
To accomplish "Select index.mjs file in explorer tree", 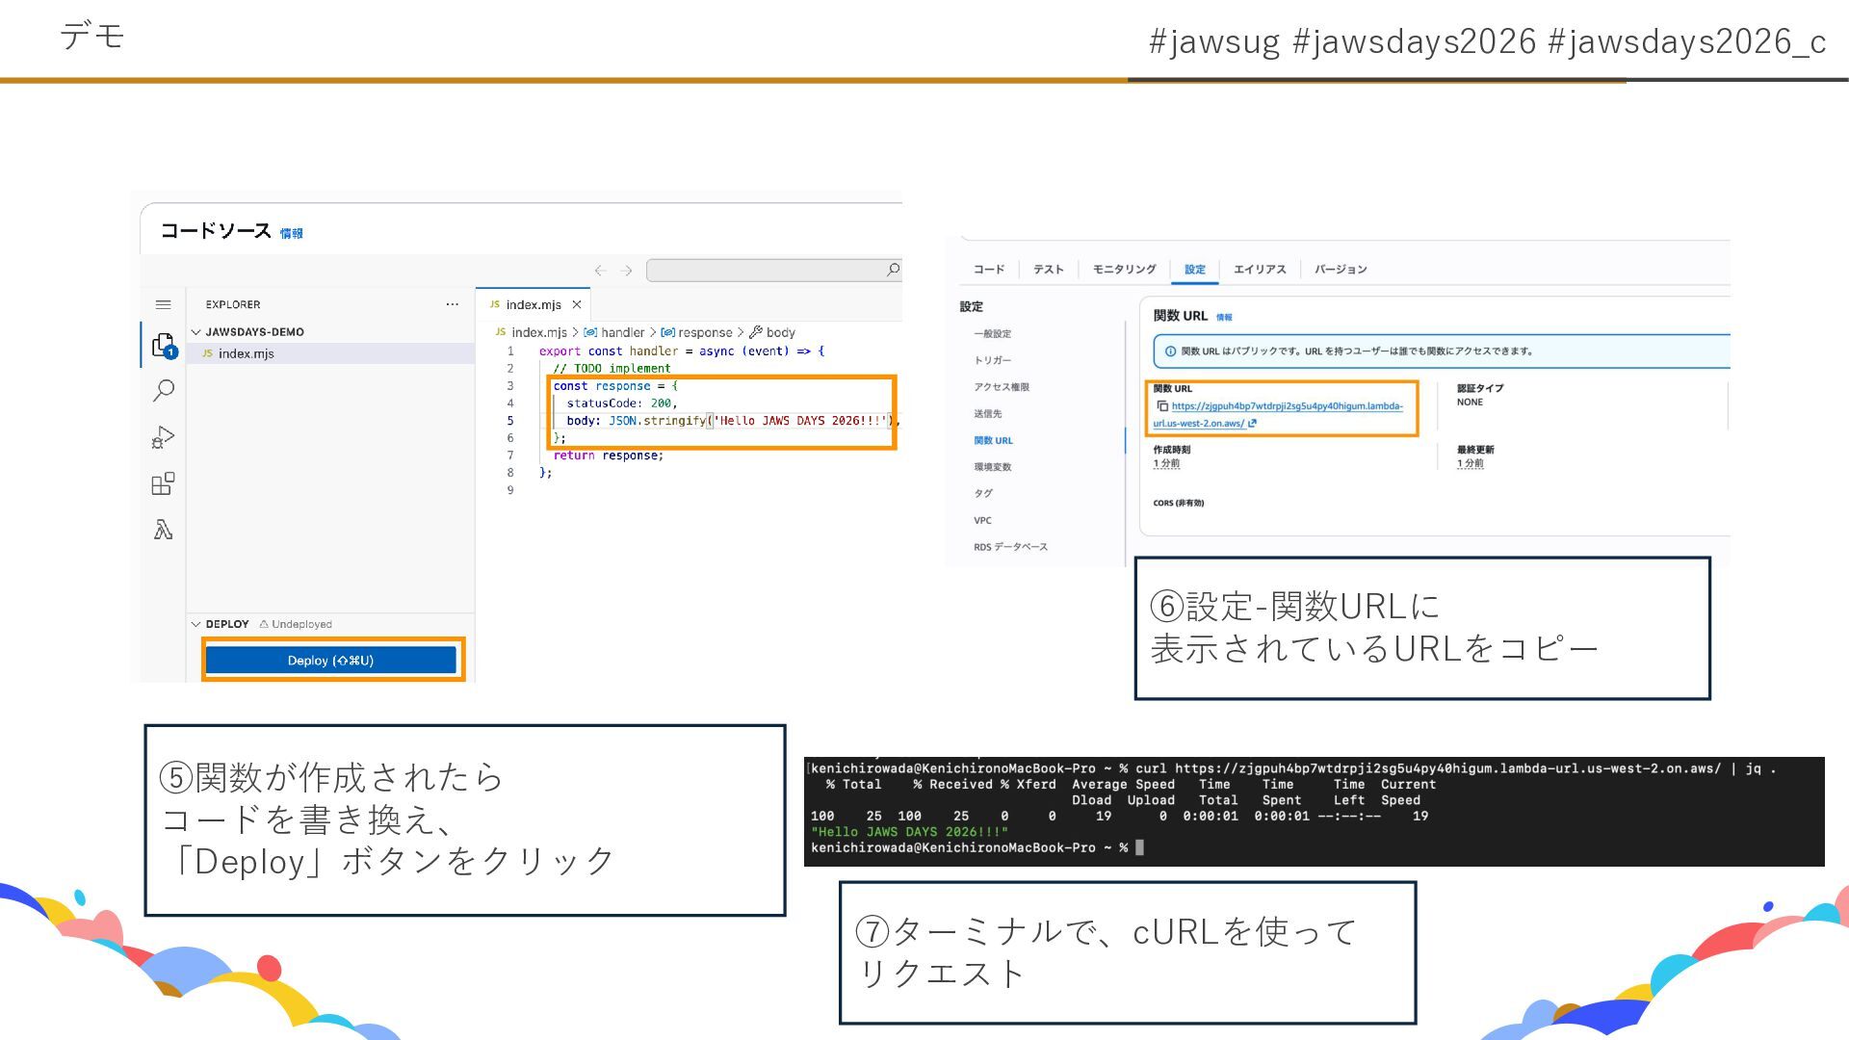I will [x=247, y=353].
